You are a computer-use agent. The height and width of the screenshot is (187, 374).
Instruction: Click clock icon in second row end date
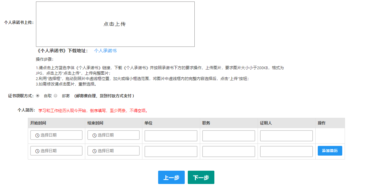pyautogui.click(x=94, y=151)
